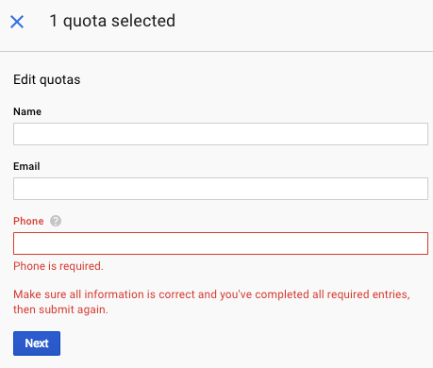Place cursor in the text box under Name
The height and width of the screenshot is (368, 433).
(x=221, y=134)
